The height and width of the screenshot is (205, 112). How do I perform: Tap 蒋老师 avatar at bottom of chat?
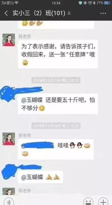click(9, 191)
